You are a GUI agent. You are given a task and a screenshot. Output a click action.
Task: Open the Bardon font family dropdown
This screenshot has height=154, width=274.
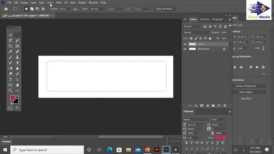(x=195, y=119)
